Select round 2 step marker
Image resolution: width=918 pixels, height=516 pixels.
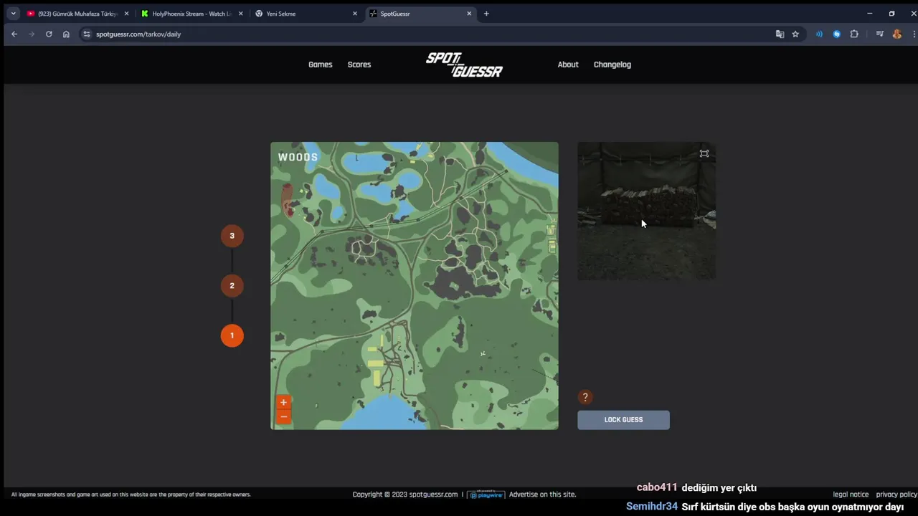click(232, 285)
